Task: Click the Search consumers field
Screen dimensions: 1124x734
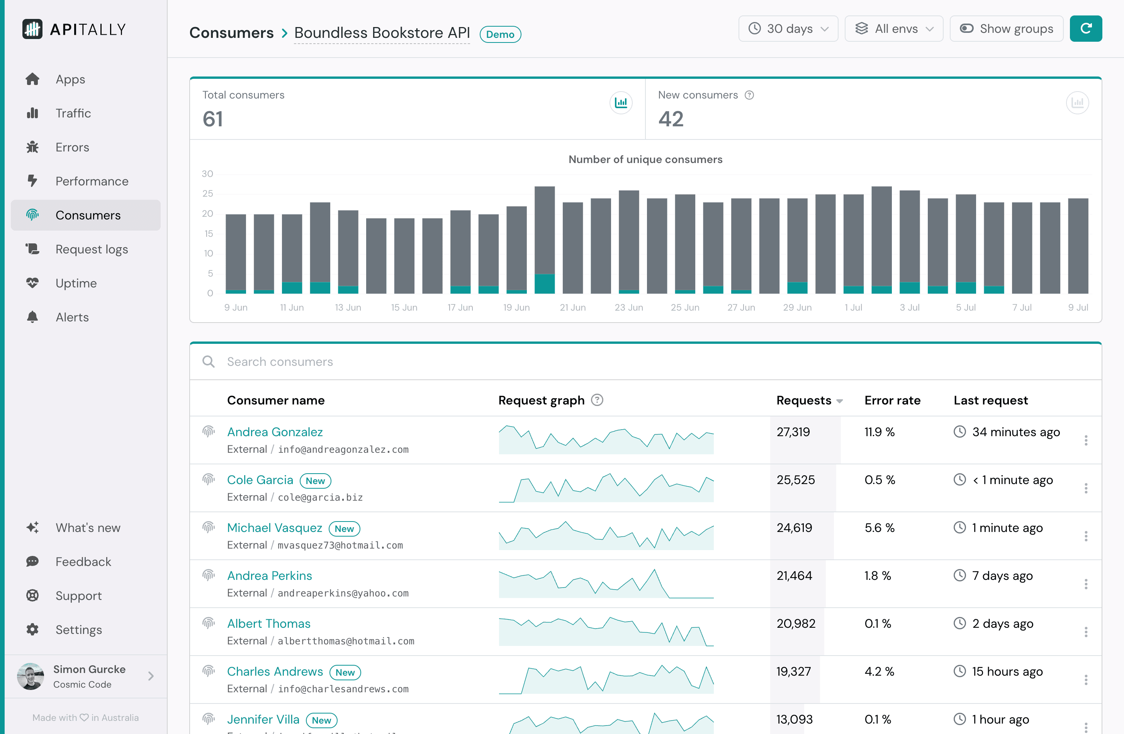Action: click(x=645, y=361)
